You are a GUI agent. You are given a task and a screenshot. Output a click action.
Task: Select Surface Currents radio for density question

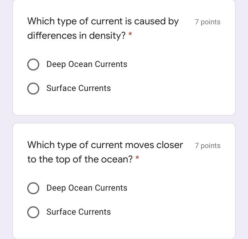point(33,89)
